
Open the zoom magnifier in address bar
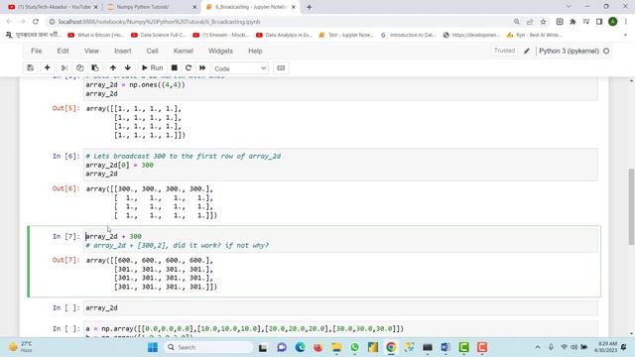(x=516, y=22)
